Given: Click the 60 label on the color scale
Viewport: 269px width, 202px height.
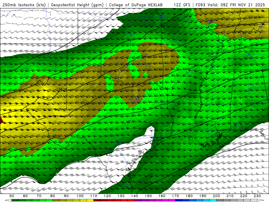Looking at the screenshot, I should click(25, 196).
